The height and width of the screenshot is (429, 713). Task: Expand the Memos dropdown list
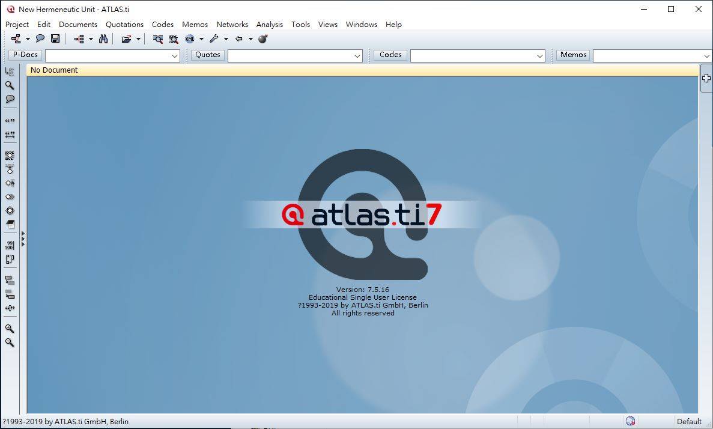[706, 56]
